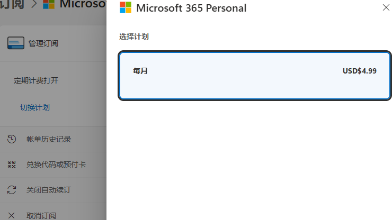
Task: Select 关闭自动续订 option
Action: [49, 190]
